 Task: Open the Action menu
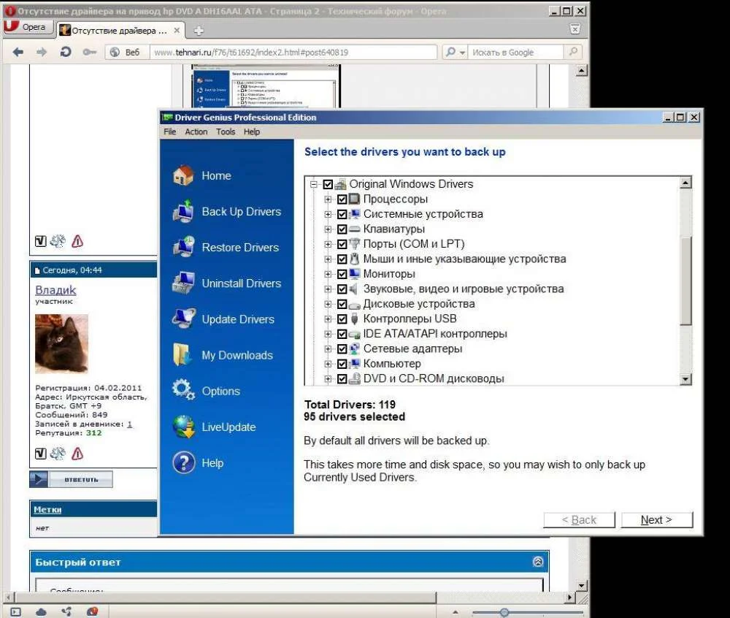[x=196, y=131]
